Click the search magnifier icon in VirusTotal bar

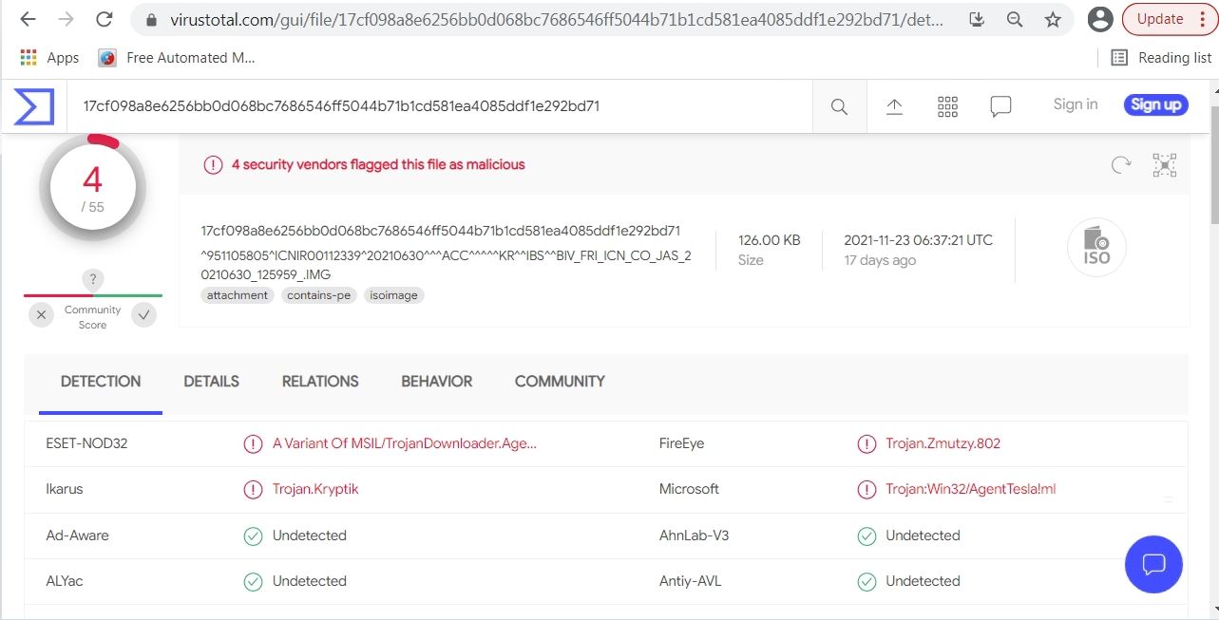click(x=839, y=106)
